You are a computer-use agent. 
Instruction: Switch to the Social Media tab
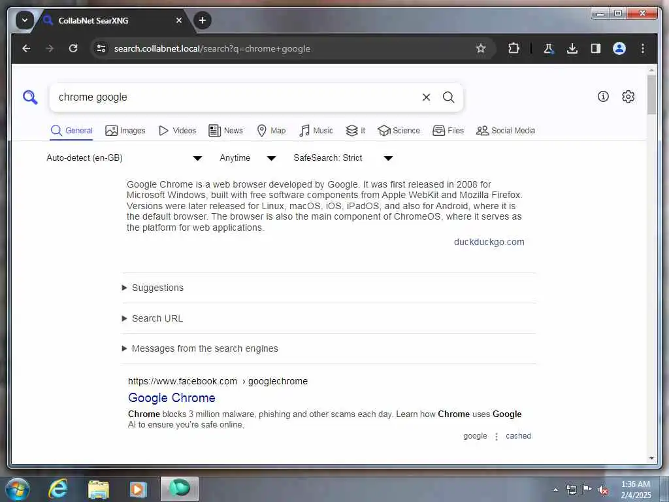(x=506, y=131)
